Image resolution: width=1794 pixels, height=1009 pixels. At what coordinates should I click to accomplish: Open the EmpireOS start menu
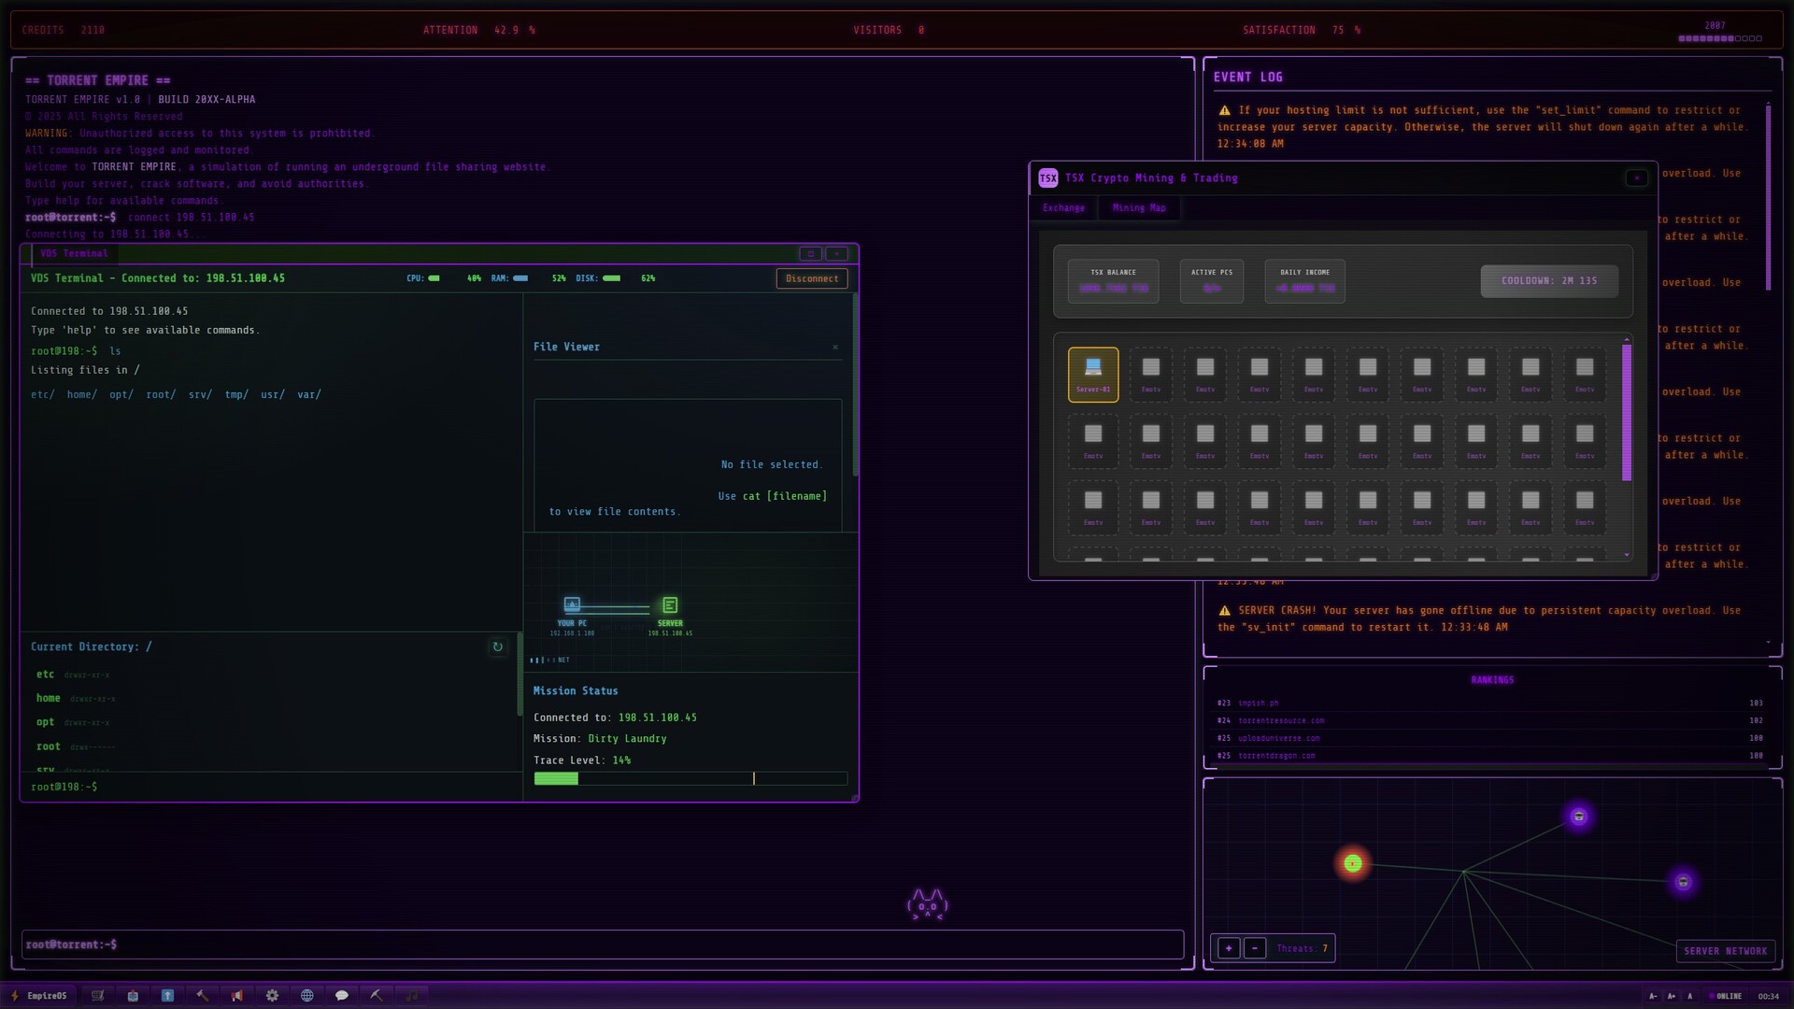(39, 996)
